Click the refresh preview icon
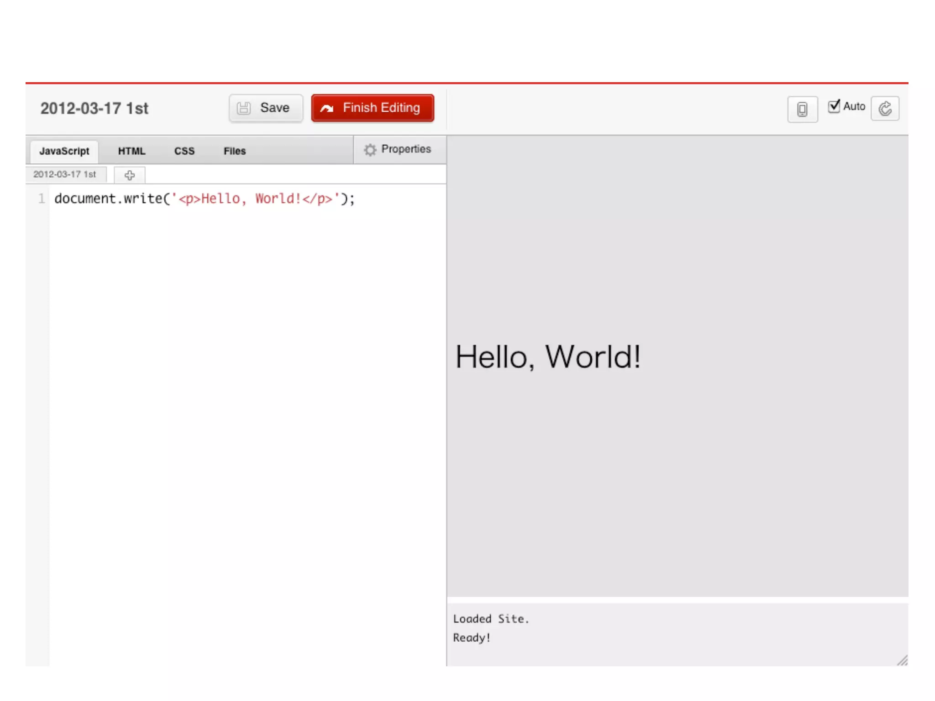This screenshot has height=701, width=935. coord(885,109)
